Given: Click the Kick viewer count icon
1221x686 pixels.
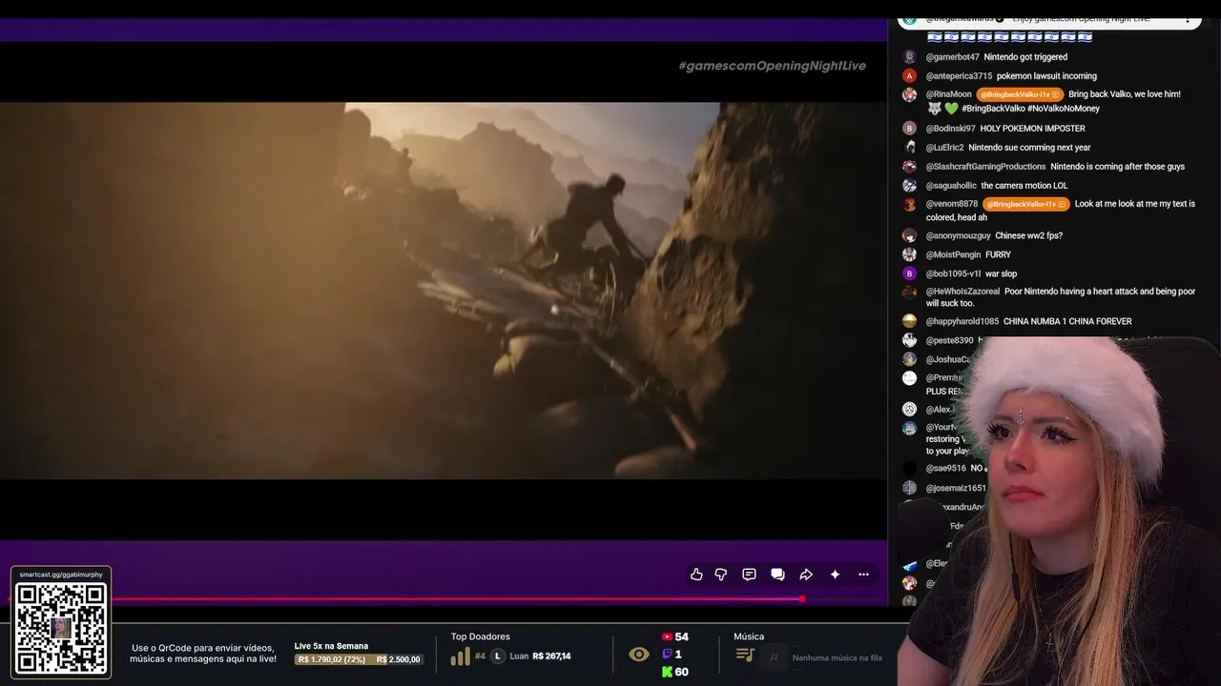Looking at the screenshot, I should 667,672.
